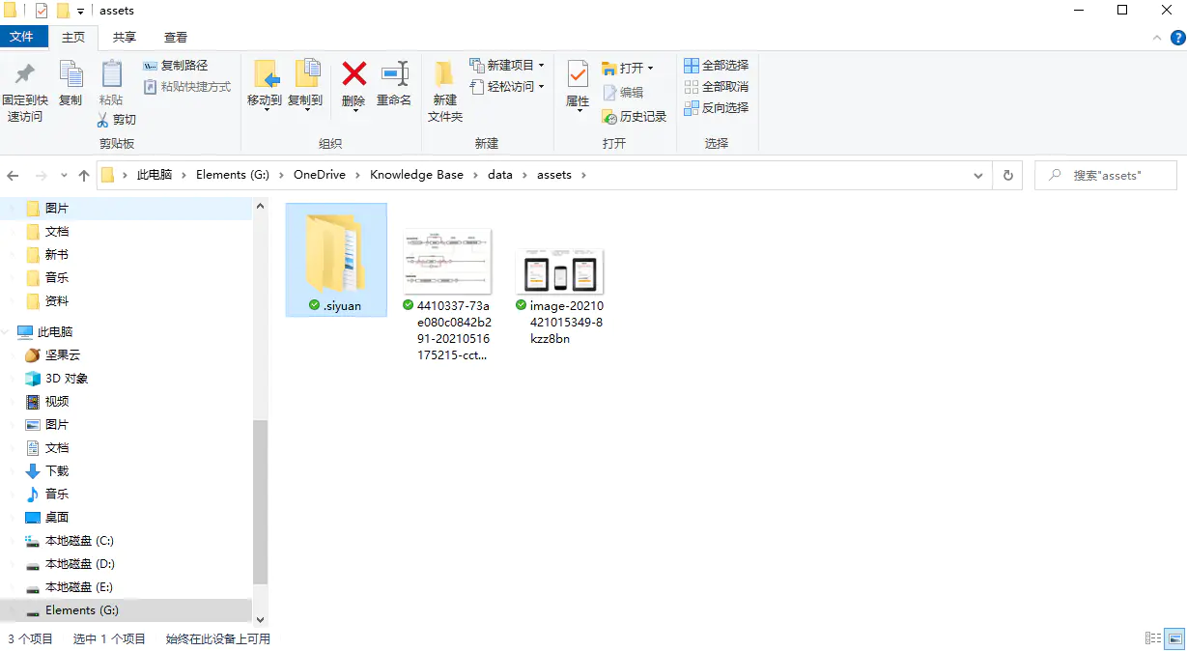
Task: Open the 文件 (File) menu
Action: click(x=25, y=37)
